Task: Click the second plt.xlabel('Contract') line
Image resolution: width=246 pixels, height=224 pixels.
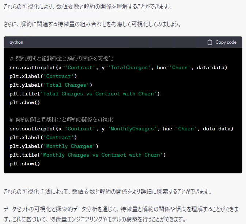Action: tap(43, 137)
